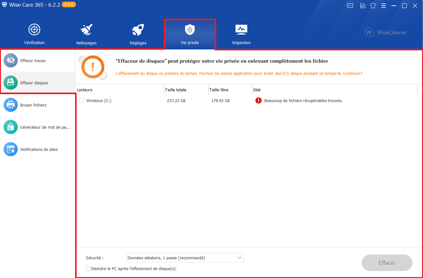Click the Taille libre column header
Image resolution: width=423 pixels, height=278 pixels.
[x=219, y=90]
